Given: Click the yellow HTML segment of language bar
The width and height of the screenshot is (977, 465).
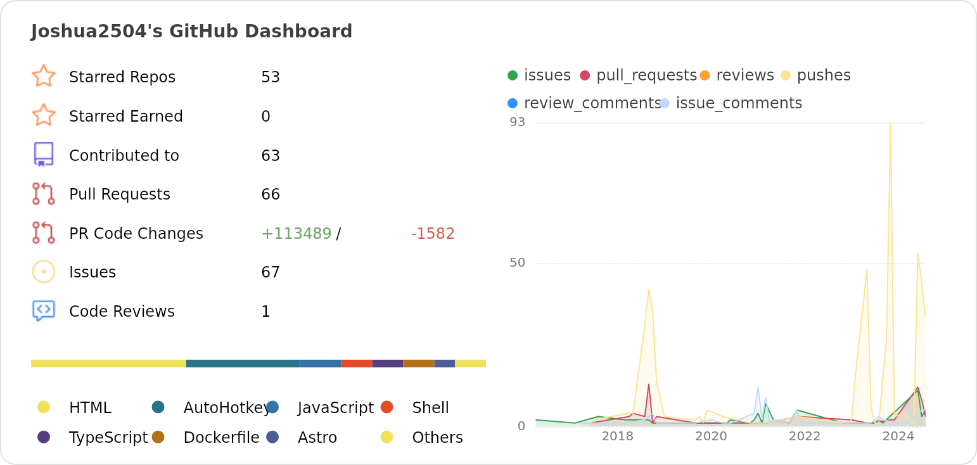Looking at the screenshot, I should point(108,364).
